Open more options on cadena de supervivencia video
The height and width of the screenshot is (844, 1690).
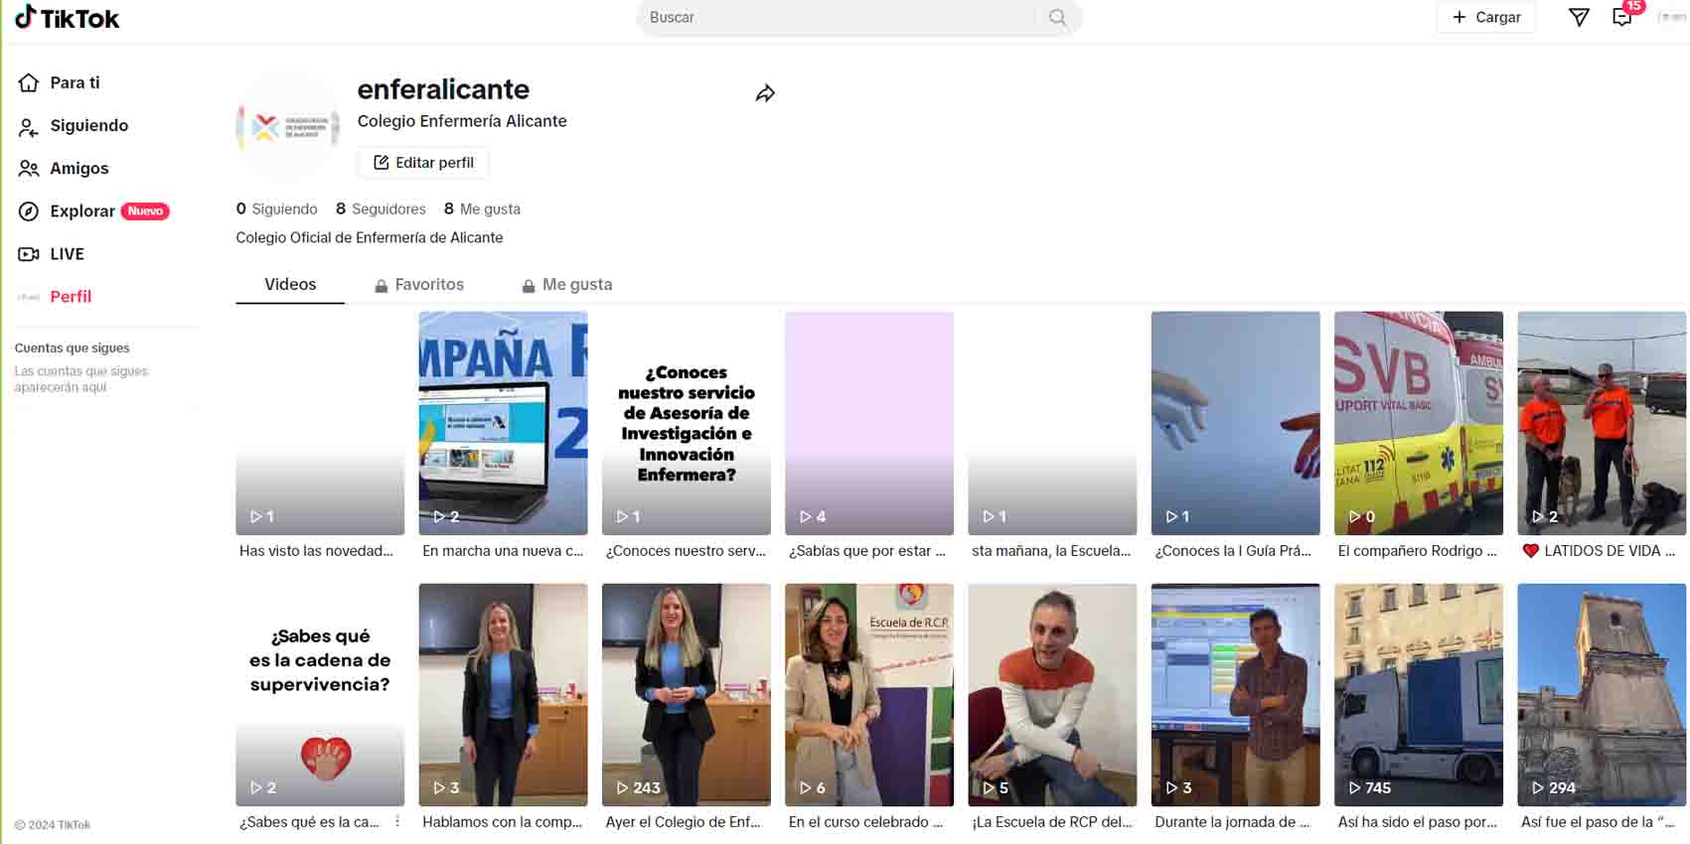(397, 821)
